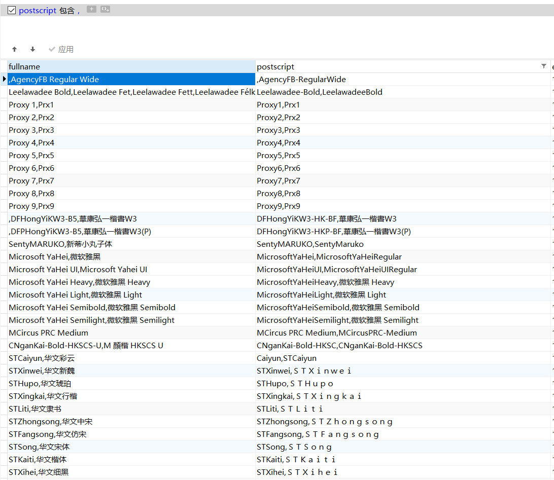The image size is (554, 480).
Task: Select the 'Proxy7,Prx7' postscript cell
Action: pyautogui.click(x=403, y=181)
